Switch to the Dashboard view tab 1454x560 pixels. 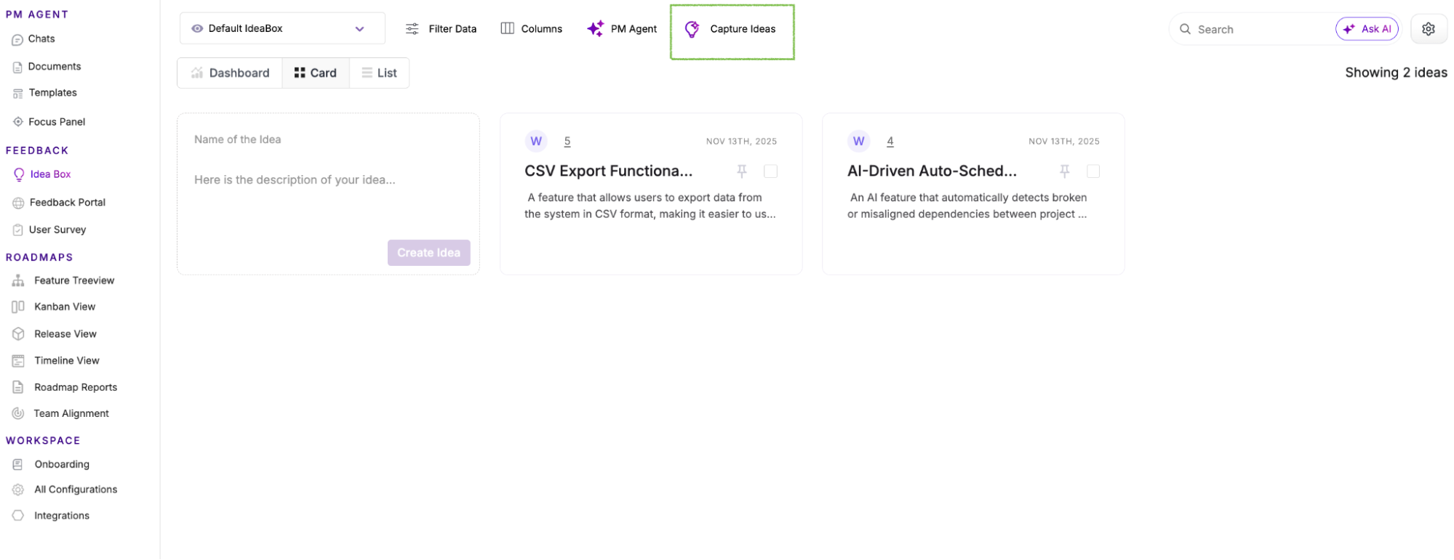tap(230, 73)
